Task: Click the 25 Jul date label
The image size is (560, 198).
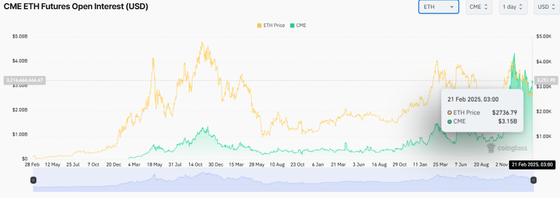Action: point(73,164)
